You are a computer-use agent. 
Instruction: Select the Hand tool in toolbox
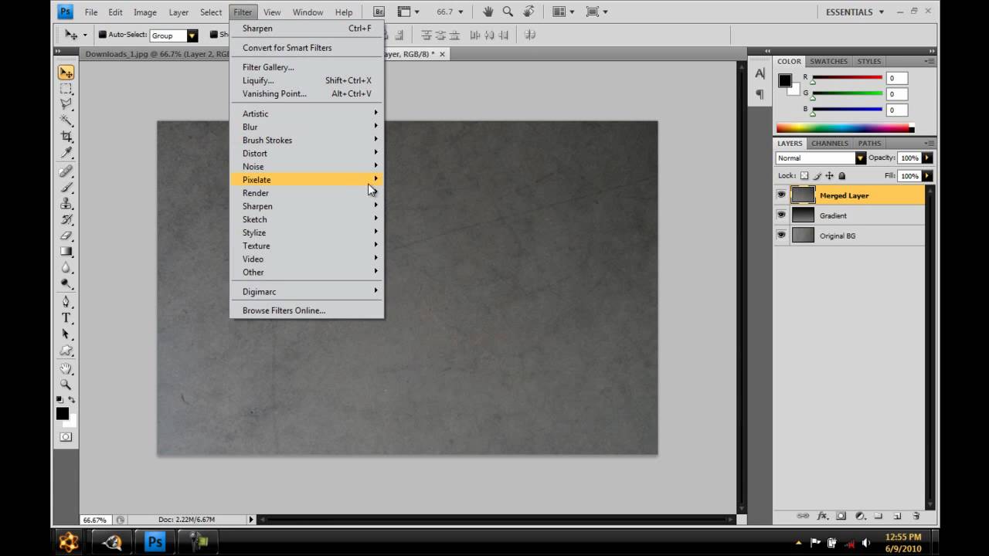[66, 368]
